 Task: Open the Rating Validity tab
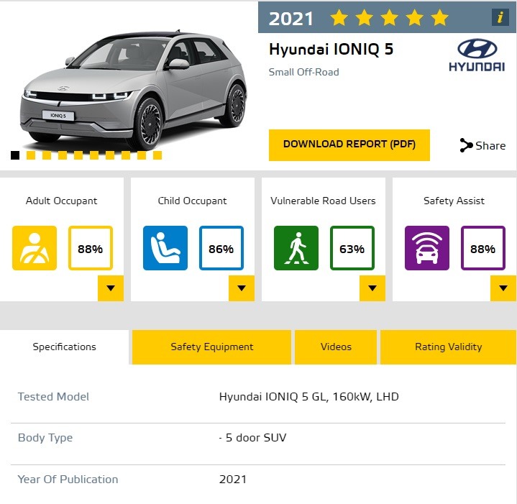point(449,347)
